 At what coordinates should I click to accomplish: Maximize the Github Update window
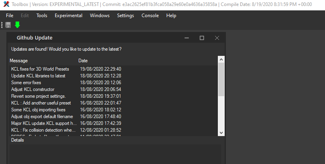pyautogui.click(x=202, y=38)
